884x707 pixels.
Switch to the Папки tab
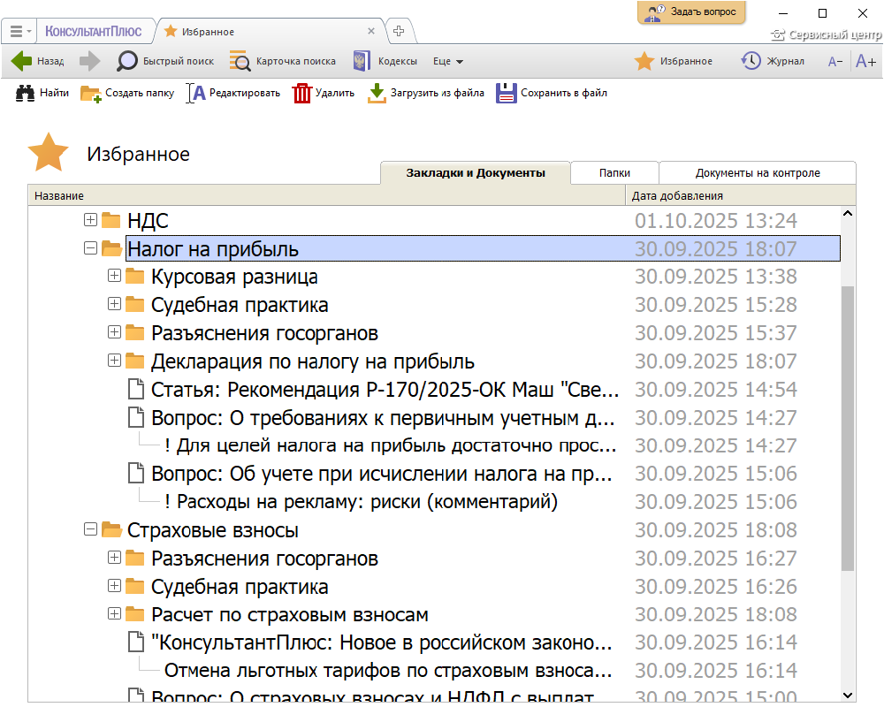[614, 173]
